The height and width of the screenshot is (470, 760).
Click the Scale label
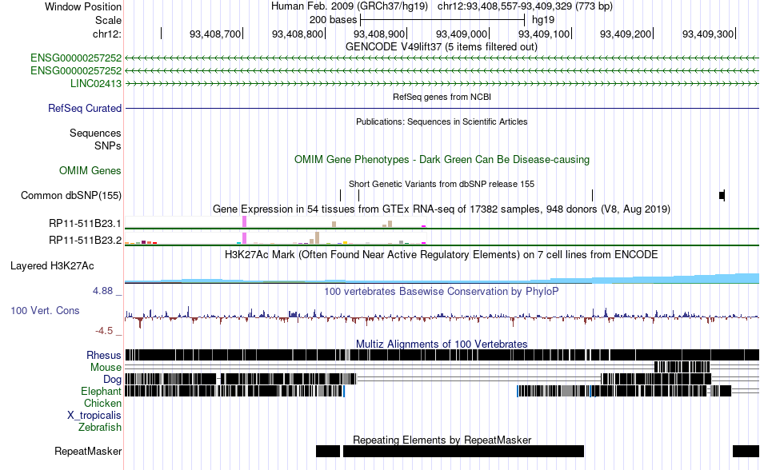click(108, 20)
